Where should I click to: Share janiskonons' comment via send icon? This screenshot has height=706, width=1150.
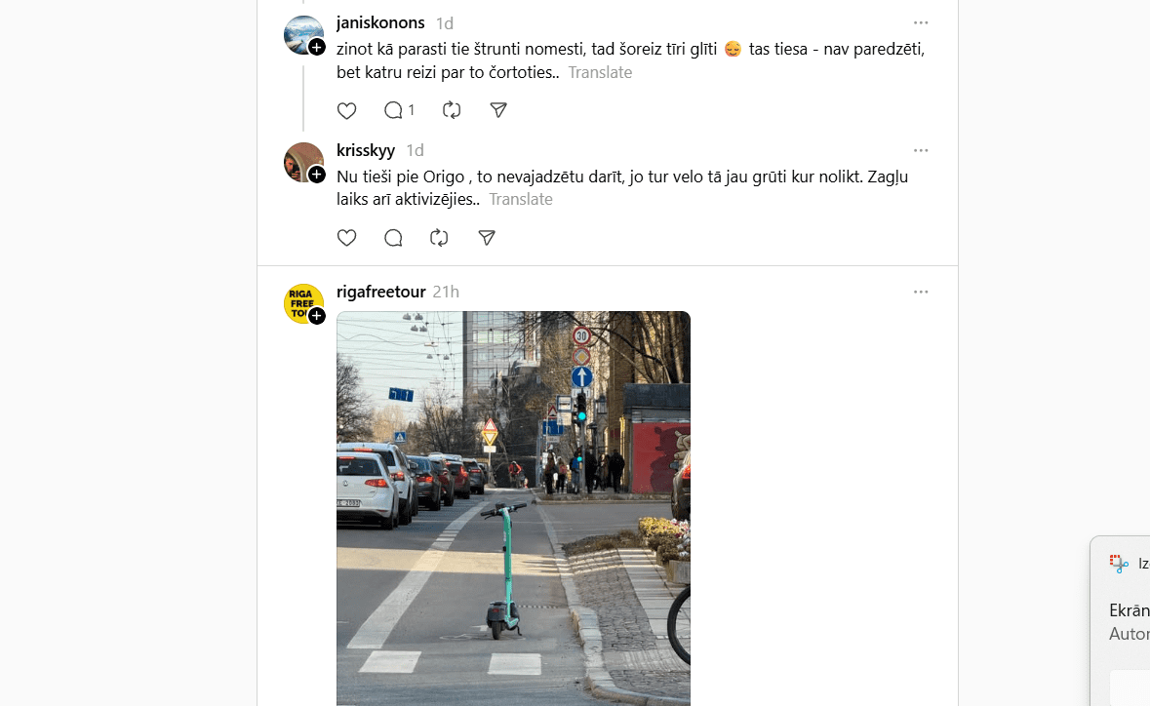(498, 110)
